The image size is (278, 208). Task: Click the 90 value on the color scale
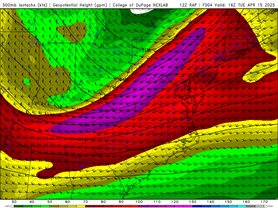coord(121,202)
